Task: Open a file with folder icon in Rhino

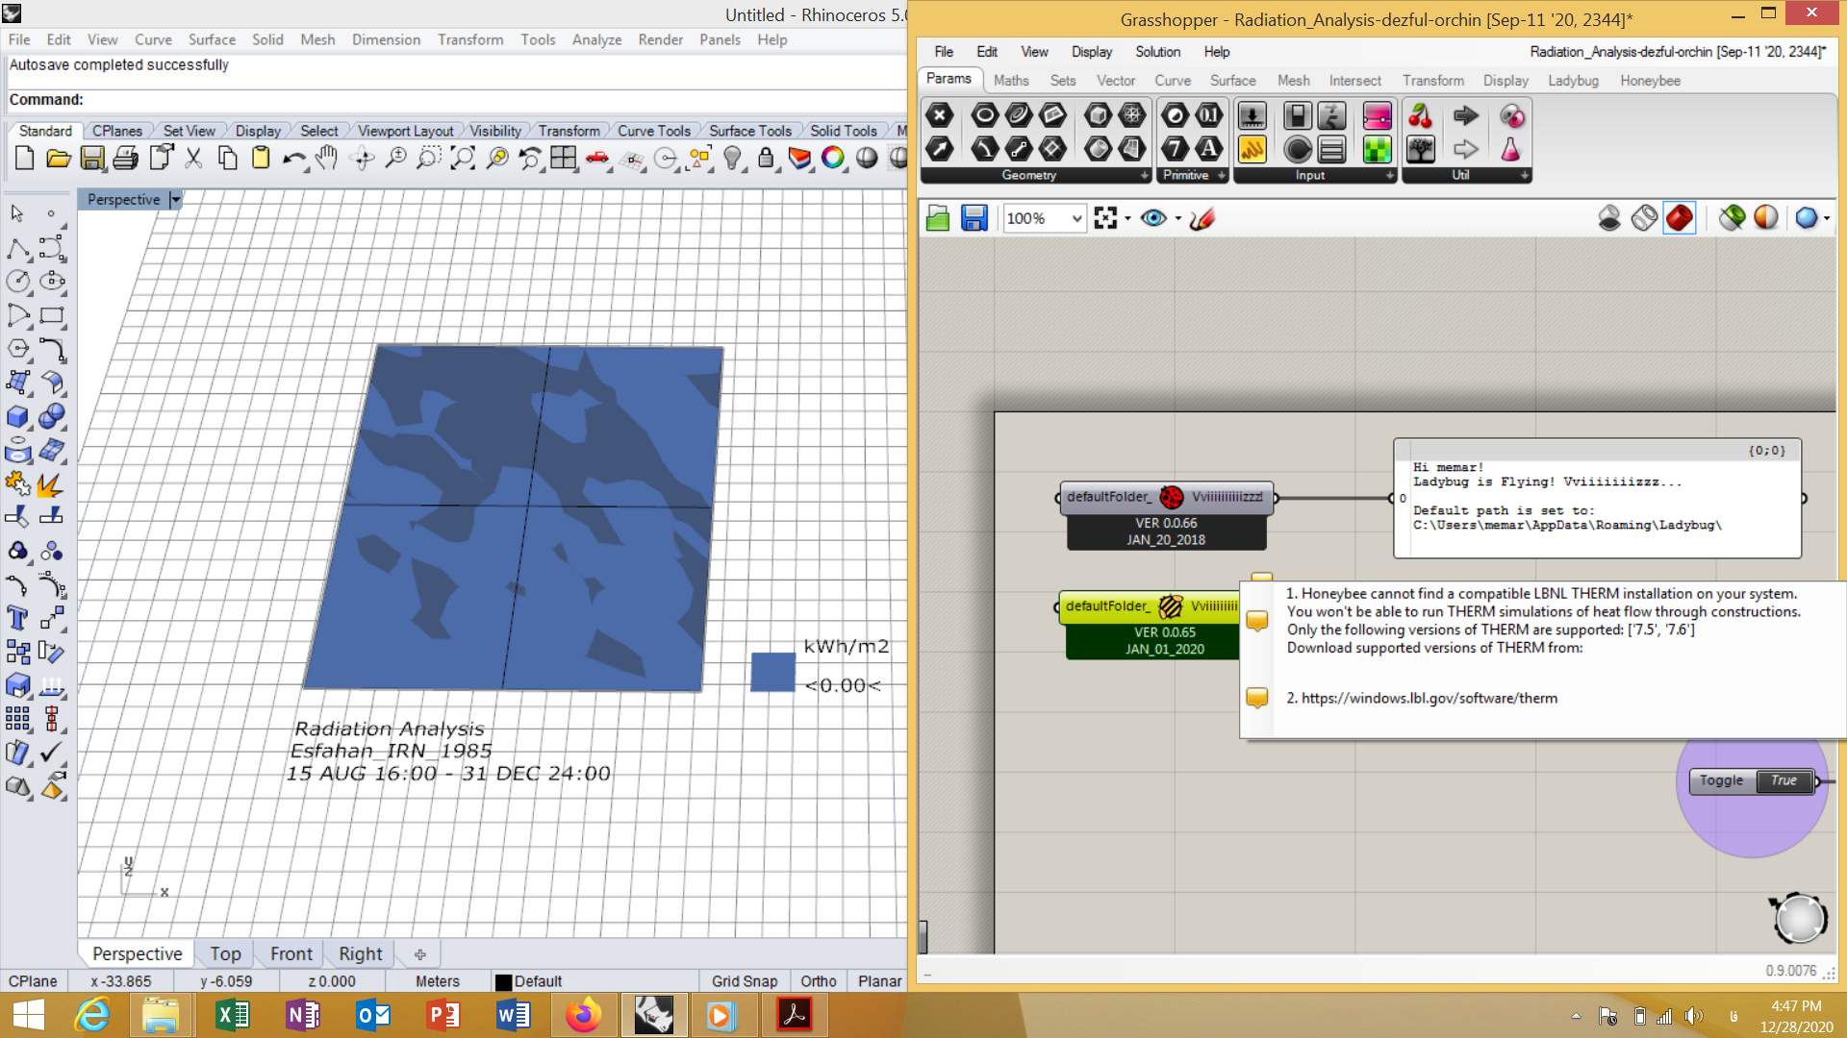Action: [58, 159]
